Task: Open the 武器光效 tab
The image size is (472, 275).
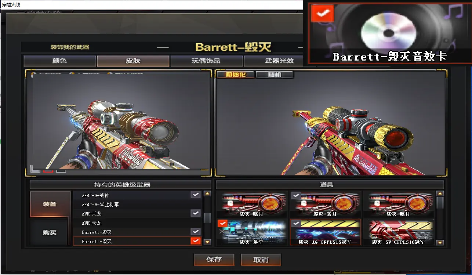Action: click(273, 61)
